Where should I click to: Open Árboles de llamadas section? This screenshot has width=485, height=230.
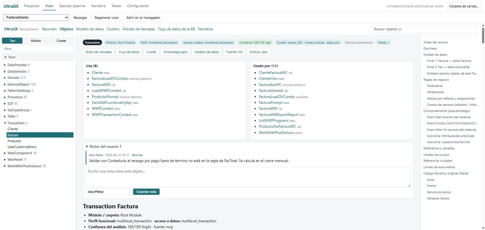(x=139, y=29)
